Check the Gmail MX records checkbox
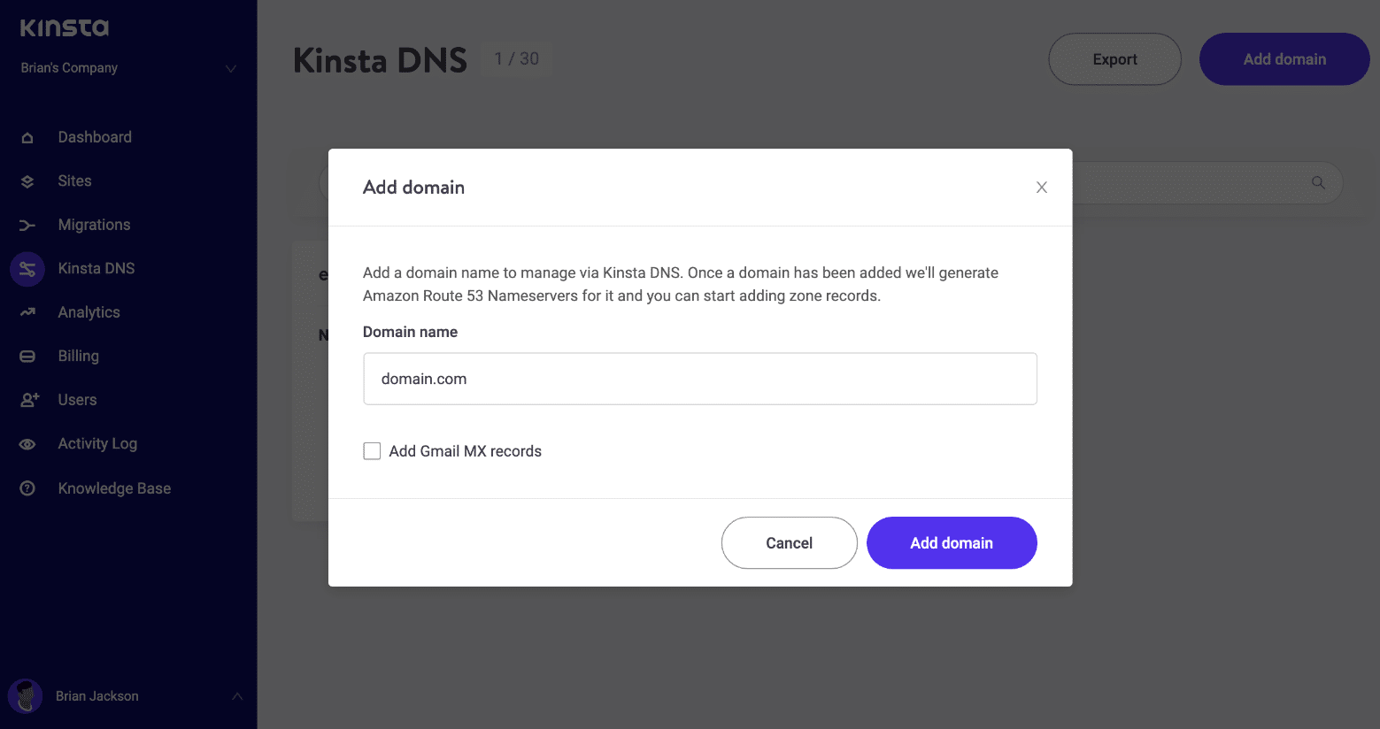Viewport: 1380px width, 729px height. coord(372,450)
